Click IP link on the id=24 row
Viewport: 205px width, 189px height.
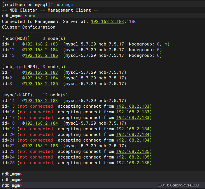click(133, 157)
